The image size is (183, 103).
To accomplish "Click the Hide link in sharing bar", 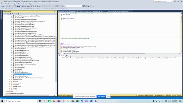I will point(108,96).
